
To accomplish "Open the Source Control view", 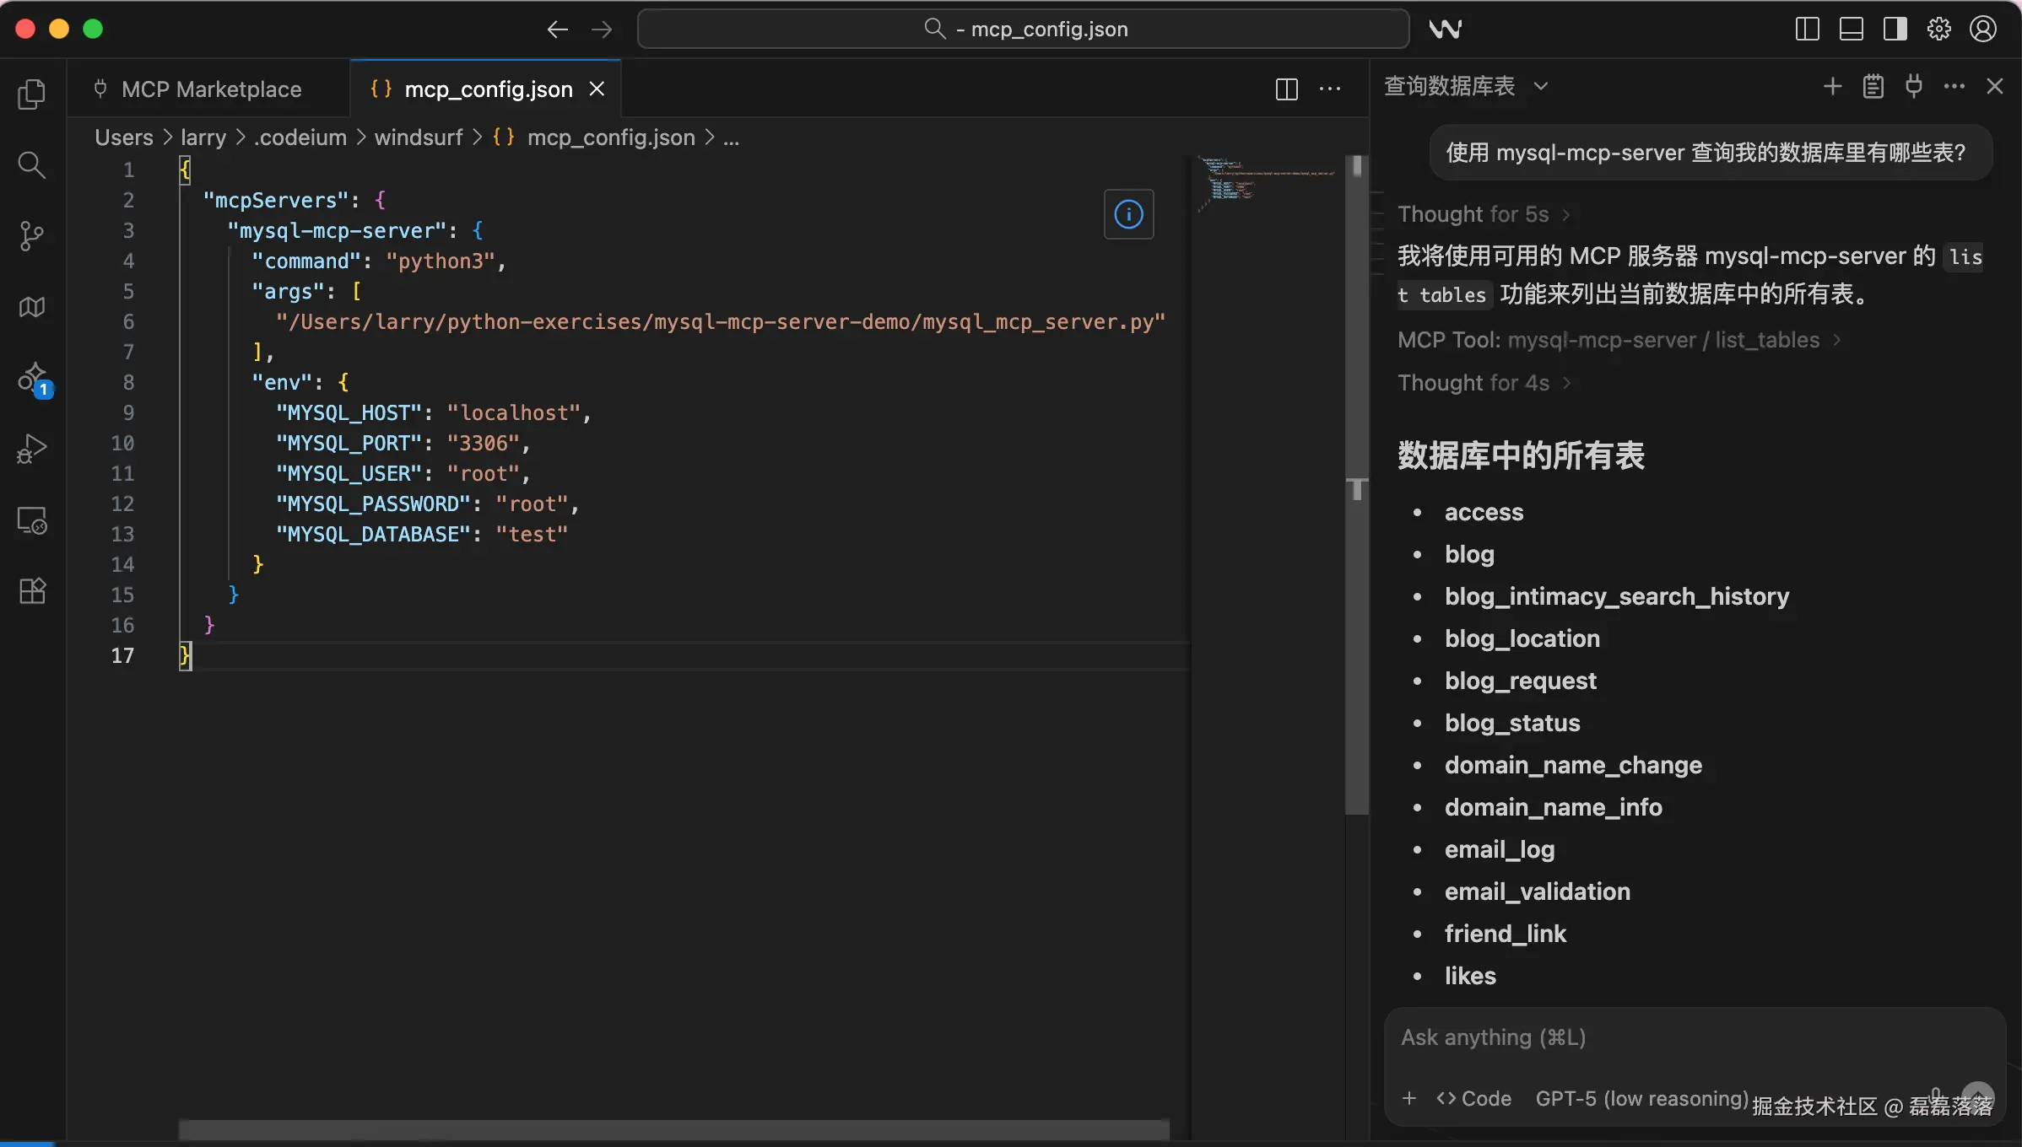I will pos(31,235).
